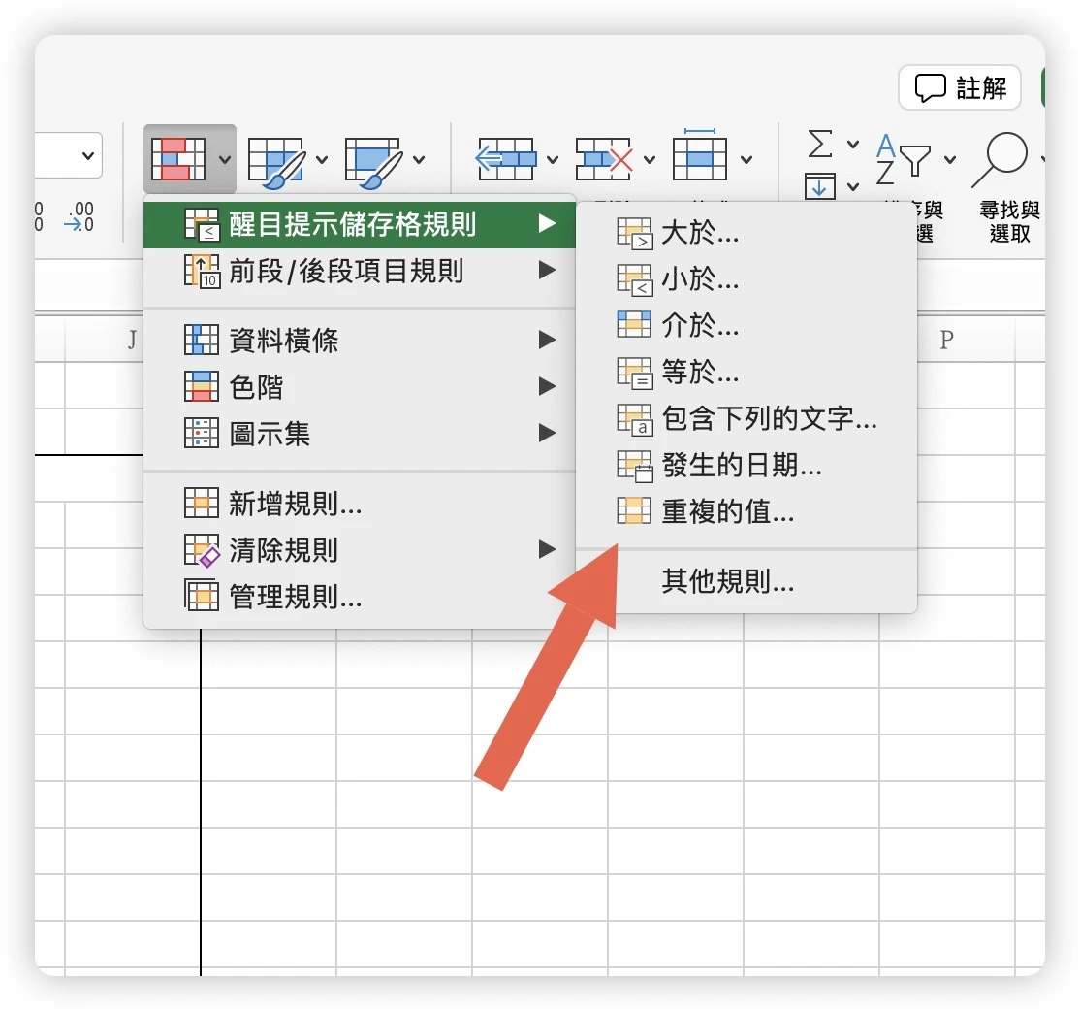
Task: Click the new rule icon
Action: (201, 504)
